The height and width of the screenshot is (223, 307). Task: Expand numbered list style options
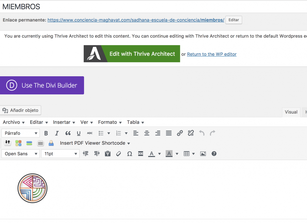click(126, 133)
